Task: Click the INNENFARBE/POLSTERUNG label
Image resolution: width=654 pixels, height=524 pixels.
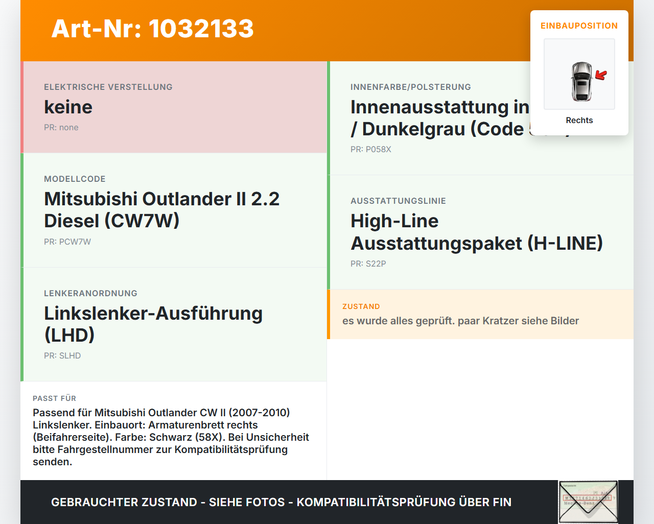Action: (411, 87)
